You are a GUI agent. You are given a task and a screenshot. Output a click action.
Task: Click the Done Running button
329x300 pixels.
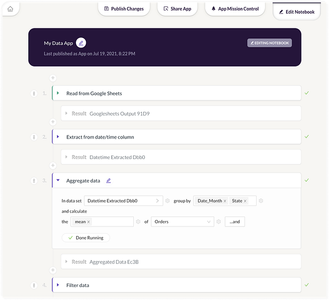[86, 238]
